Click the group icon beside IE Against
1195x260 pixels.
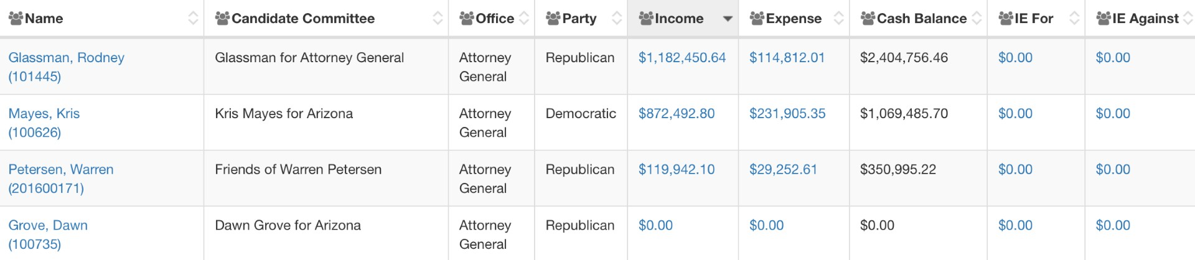point(1104,19)
